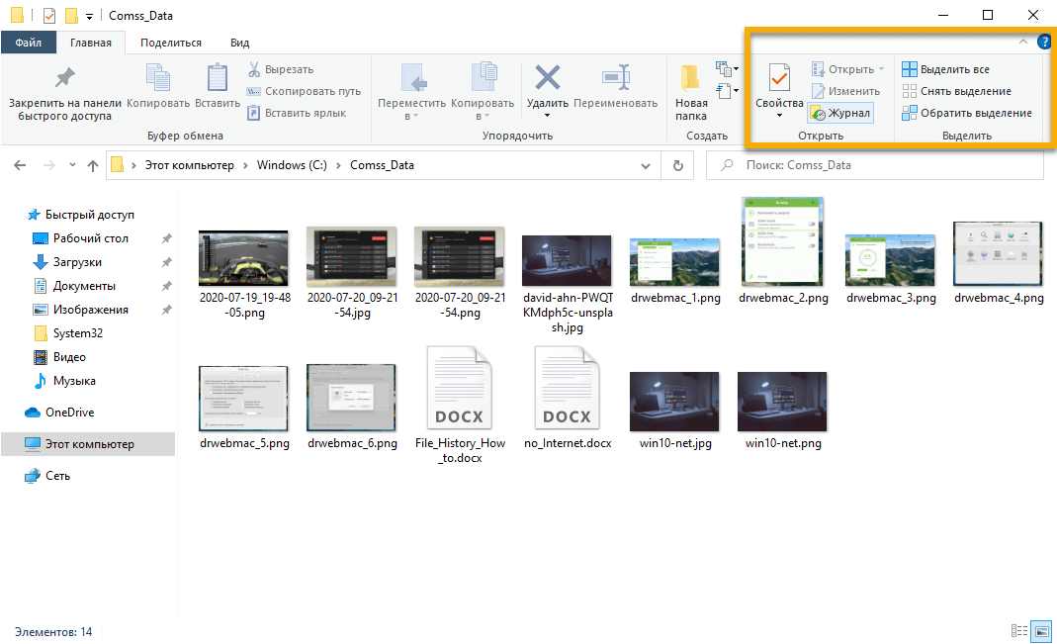
Task: Click the Удалить red cross icon
Action: [548, 77]
